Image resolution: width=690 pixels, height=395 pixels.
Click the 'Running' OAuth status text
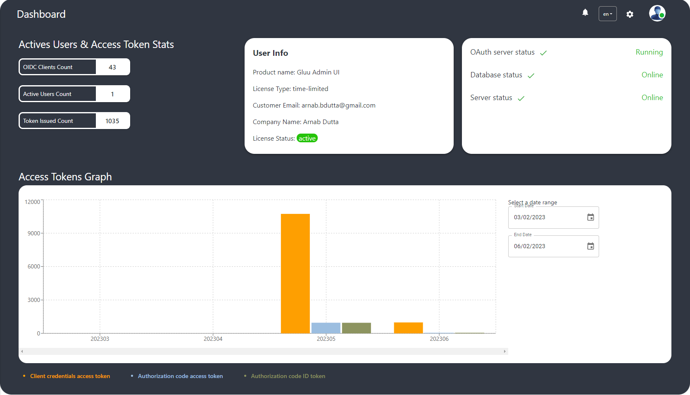(649, 52)
